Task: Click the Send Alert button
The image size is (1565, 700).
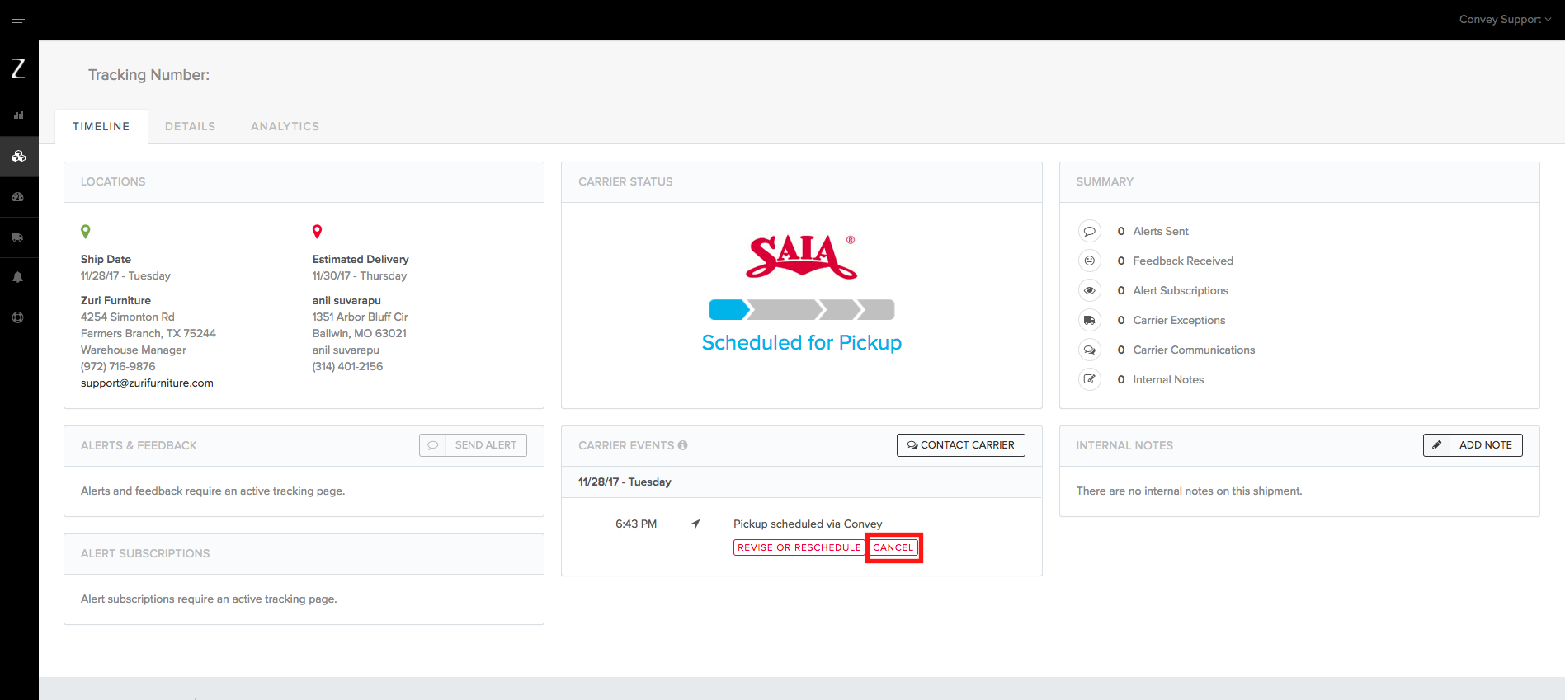Action: tap(473, 445)
